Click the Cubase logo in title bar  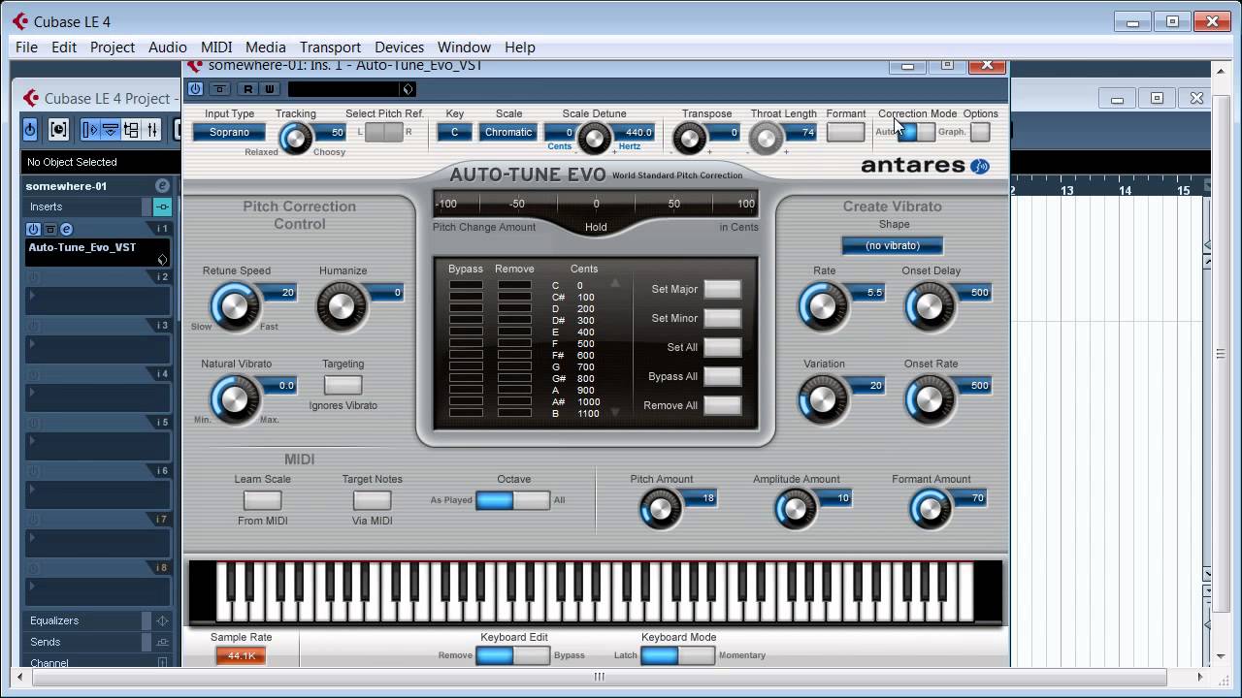click(20, 21)
